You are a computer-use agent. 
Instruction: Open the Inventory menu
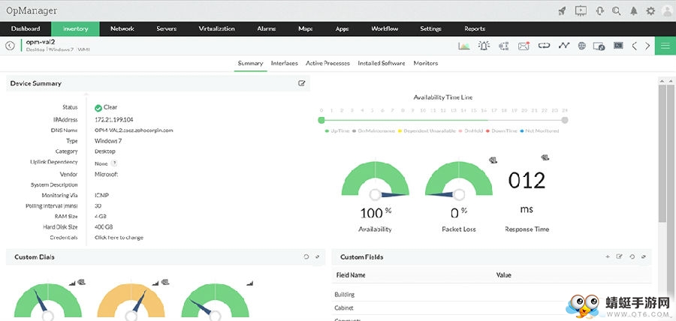pyautogui.click(x=75, y=28)
